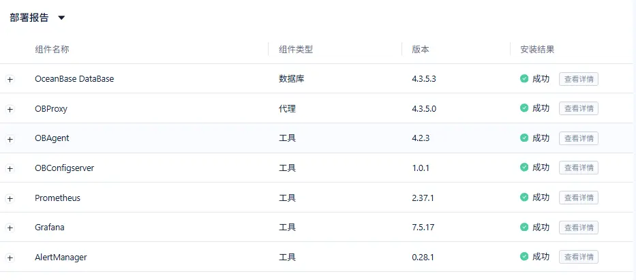Open 查看详情 for OBConfigserver
This screenshot has height=280, width=636.
(578, 168)
